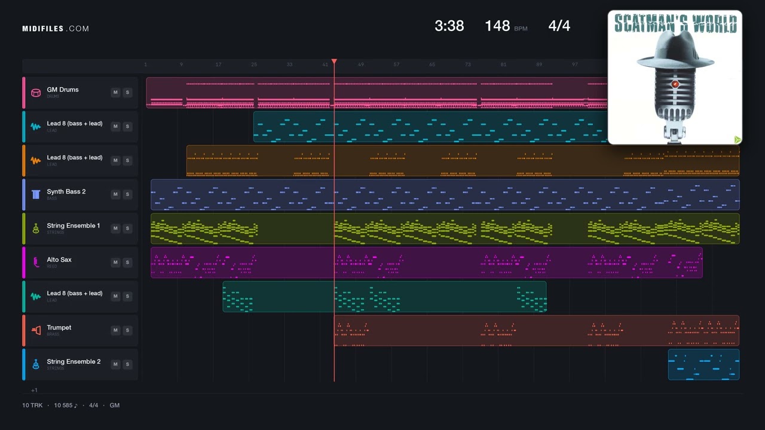The width and height of the screenshot is (765, 430).
Task: Select the Synth Bass 2 MIDI clip
Action: coord(445,195)
